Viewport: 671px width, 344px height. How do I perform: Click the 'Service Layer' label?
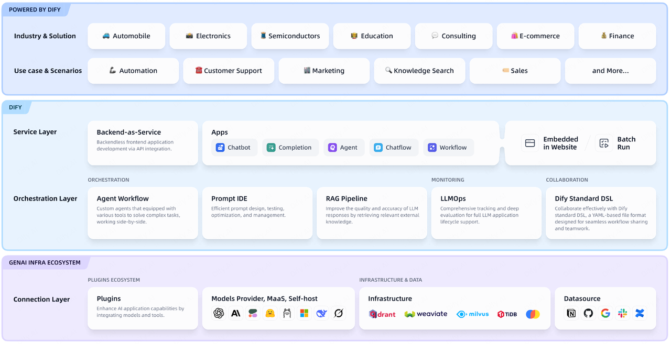[x=35, y=132]
